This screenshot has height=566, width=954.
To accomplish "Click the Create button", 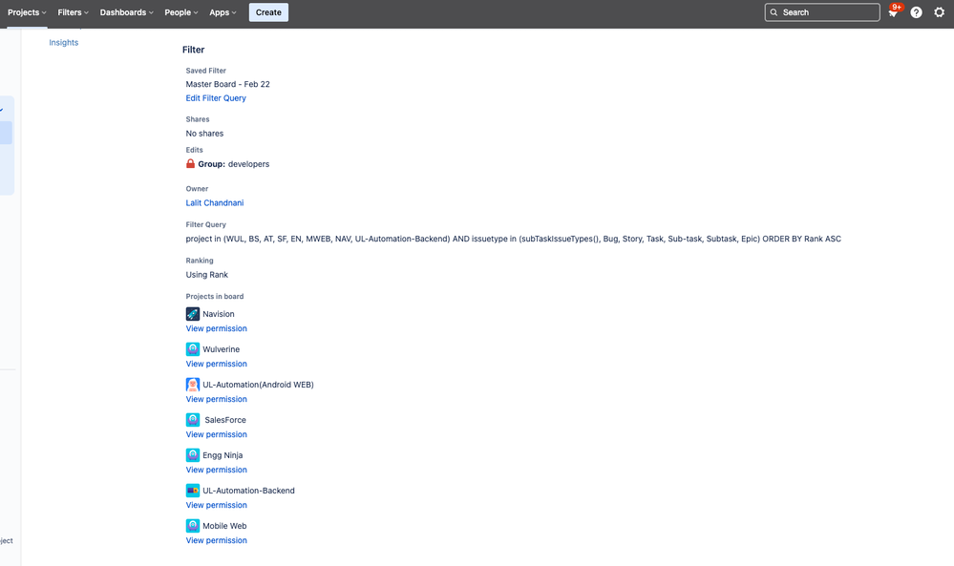I will coord(268,12).
